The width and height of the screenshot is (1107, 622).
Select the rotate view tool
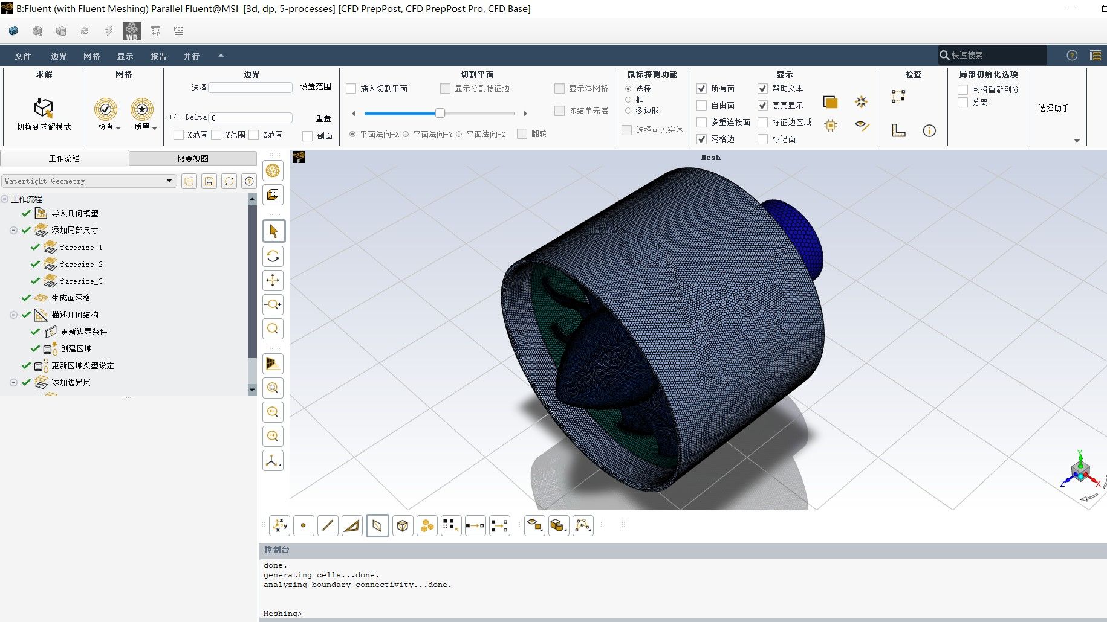coord(273,257)
